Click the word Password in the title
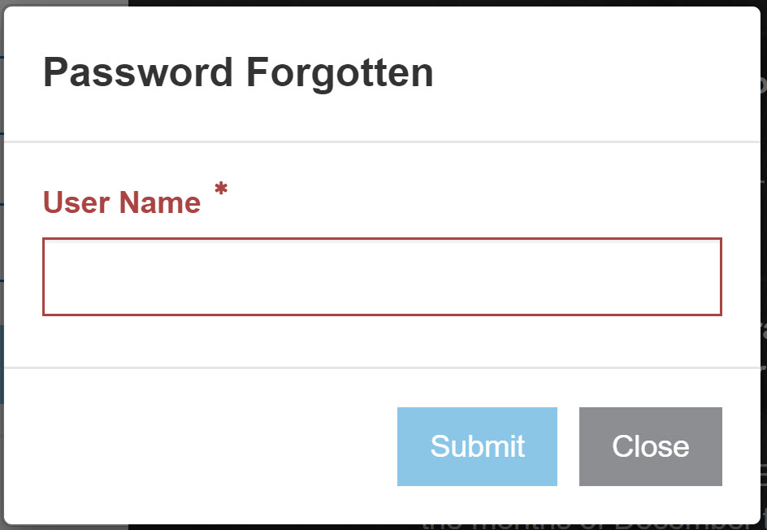The width and height of the screenshot is (767, 530). point(138,73)
